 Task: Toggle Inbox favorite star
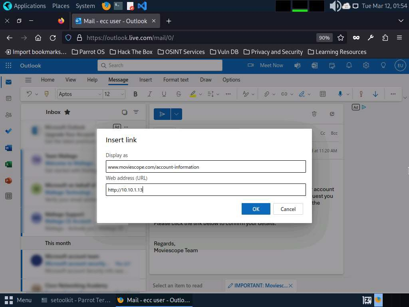(68, 112)
